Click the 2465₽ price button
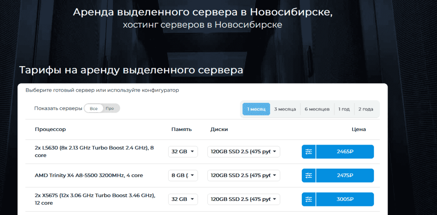This screenshot has height=215, width=437. point(345,151)
